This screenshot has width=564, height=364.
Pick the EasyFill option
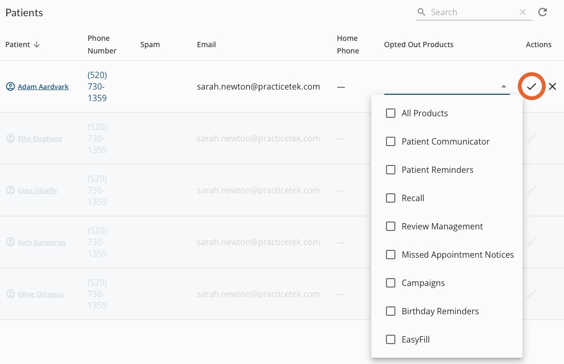point(415,339)
